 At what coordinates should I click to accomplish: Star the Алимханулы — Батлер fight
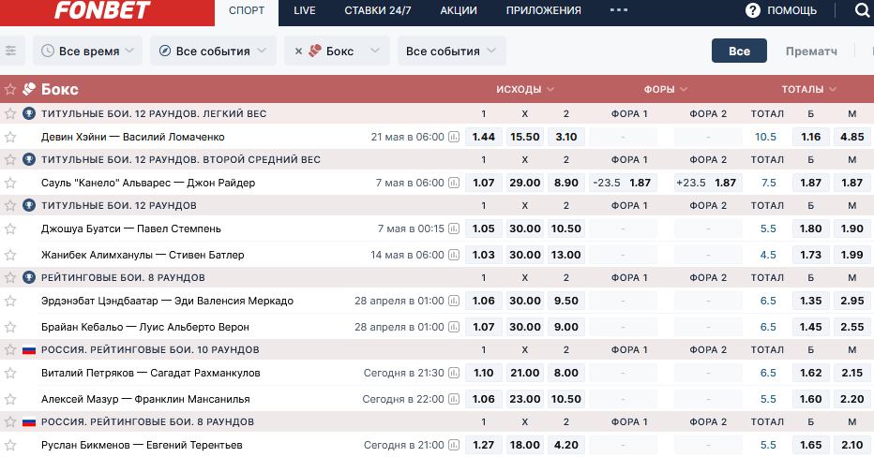(10, 255)
